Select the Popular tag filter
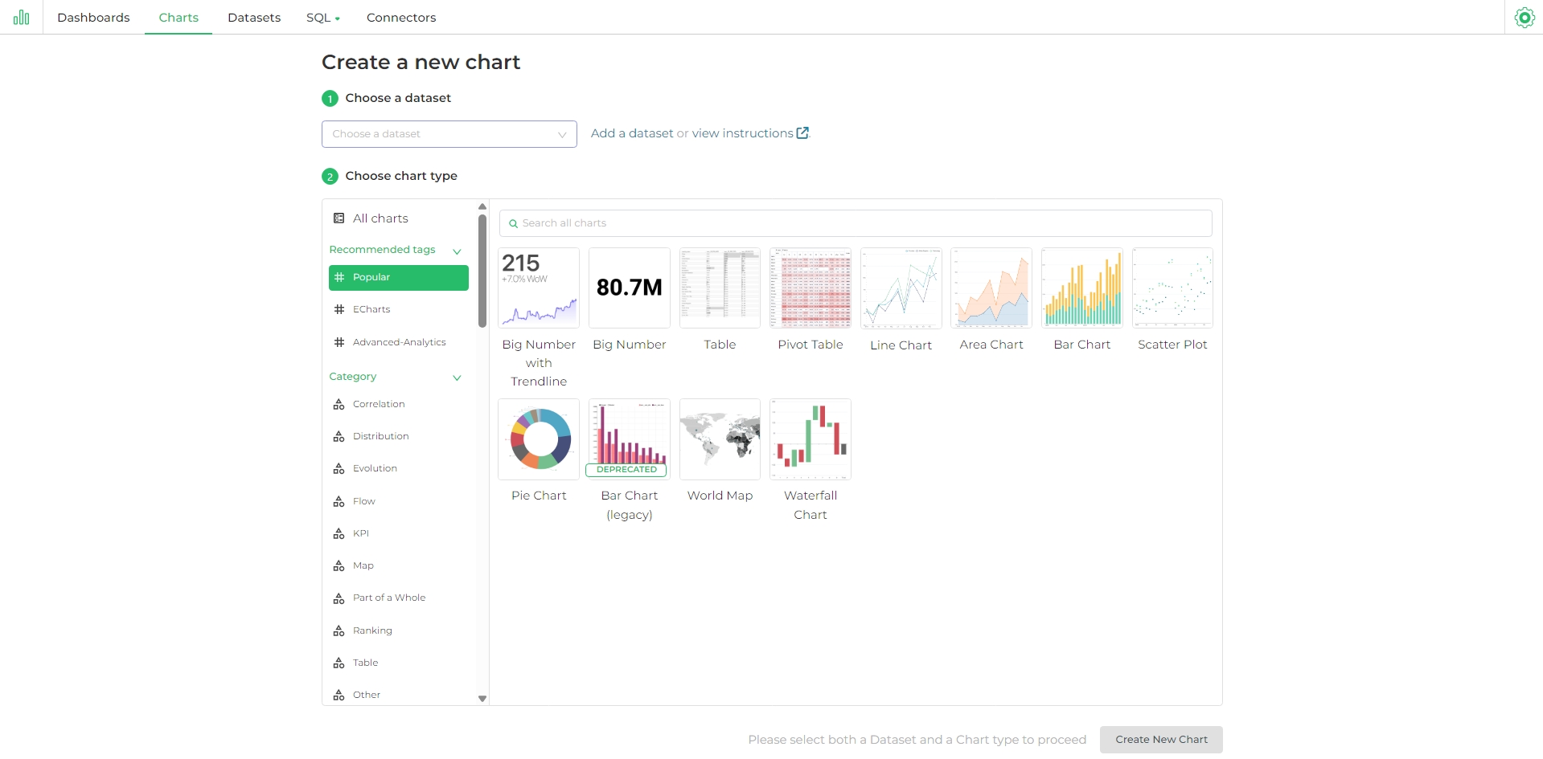 399,277
